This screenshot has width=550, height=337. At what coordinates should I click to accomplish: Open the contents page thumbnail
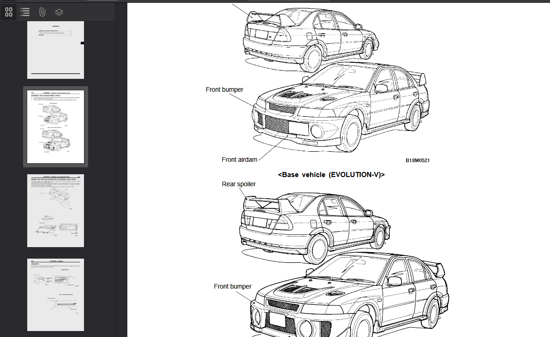click(x=55, y=50)
